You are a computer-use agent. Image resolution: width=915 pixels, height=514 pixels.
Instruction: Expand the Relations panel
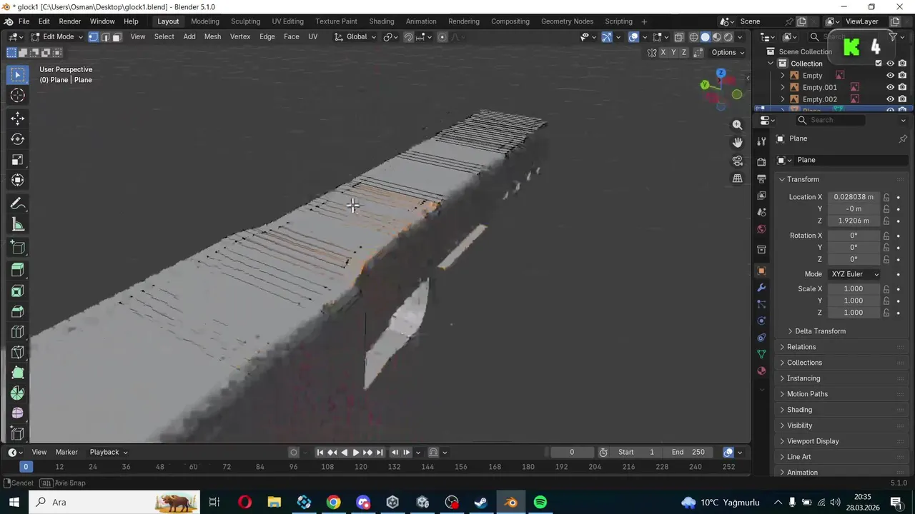(801, 347)
